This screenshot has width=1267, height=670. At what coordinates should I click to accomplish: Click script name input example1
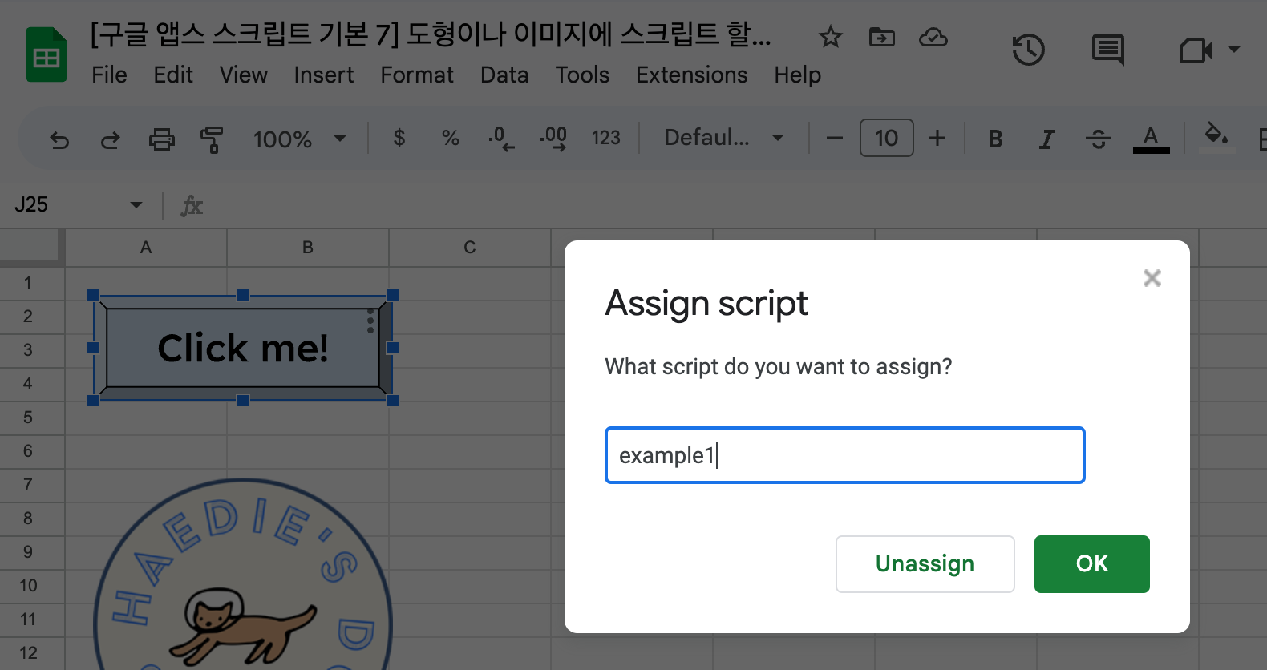pyautogui.click(x=845, y=455)
